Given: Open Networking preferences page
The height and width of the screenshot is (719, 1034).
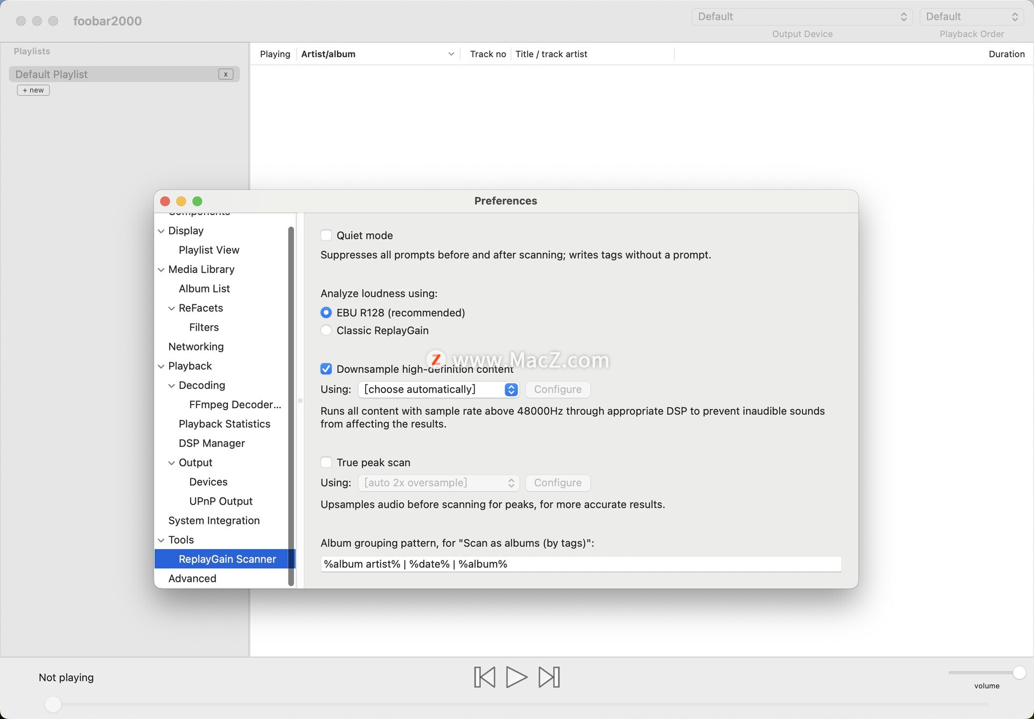Looking at the screenshot, I should coord(195,347).
